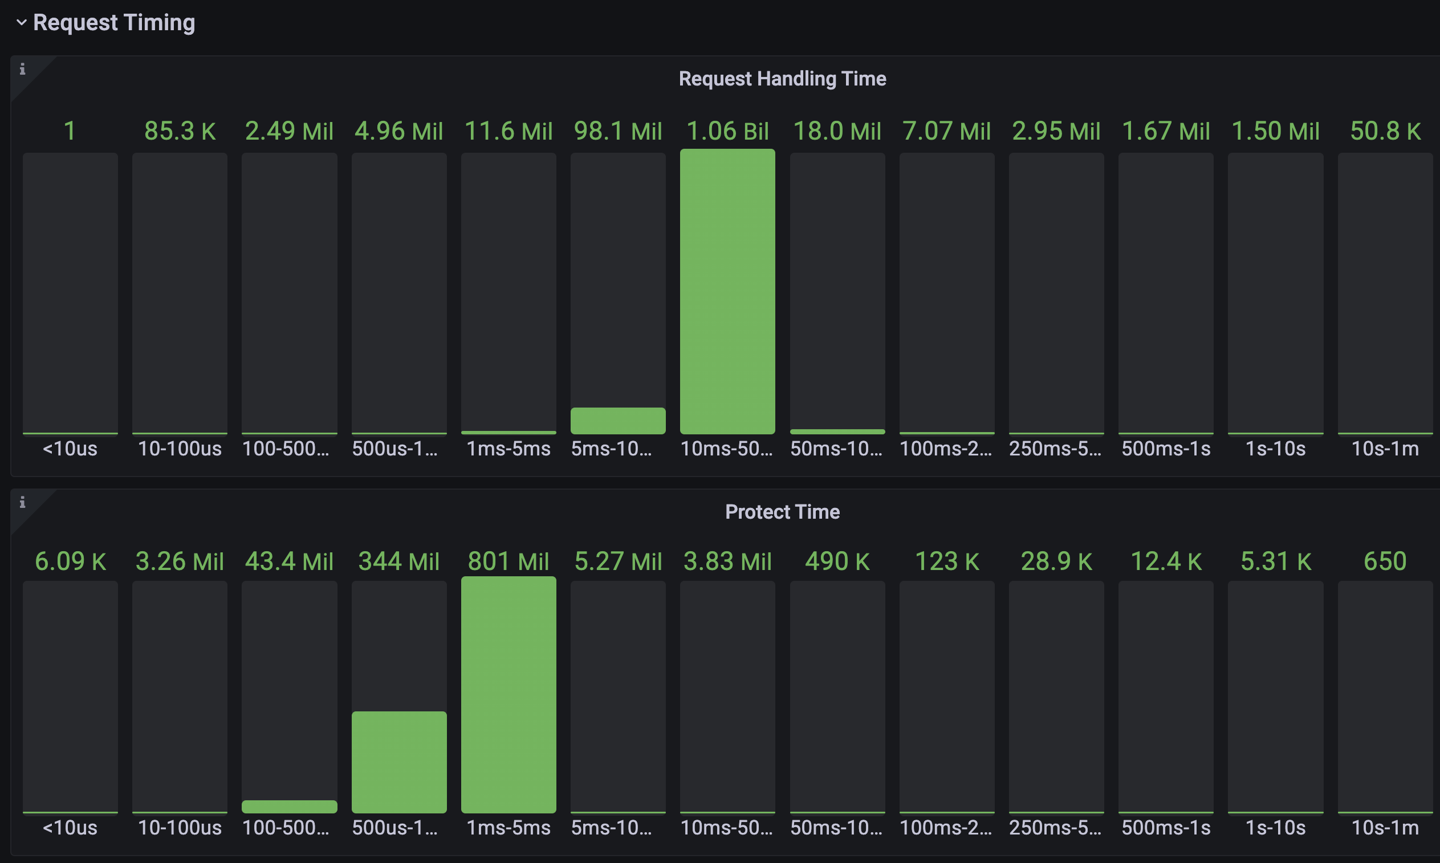Click the 1.50 Mil count label
This screenshot has width=1440, height=863.
pyautogui.click(x=1275, y=132)
